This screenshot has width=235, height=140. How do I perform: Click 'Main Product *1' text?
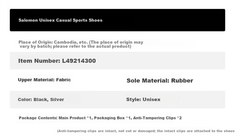click(x=75, y=118)
